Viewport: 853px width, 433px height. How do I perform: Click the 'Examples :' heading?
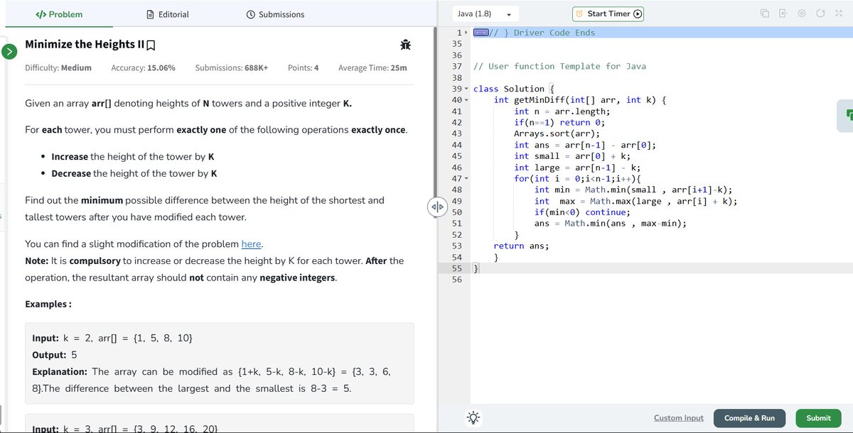[48, 304]
